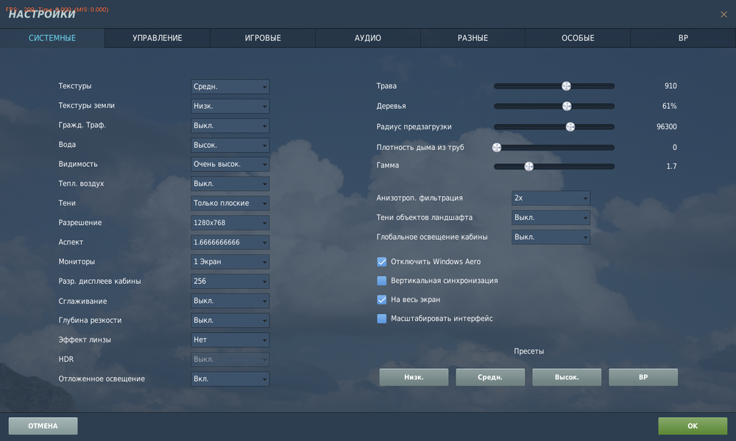736x441 pixels.
Task: Uncheck the На весь экран checkbox
Action: pyautogui.click(x=381, y=299)
